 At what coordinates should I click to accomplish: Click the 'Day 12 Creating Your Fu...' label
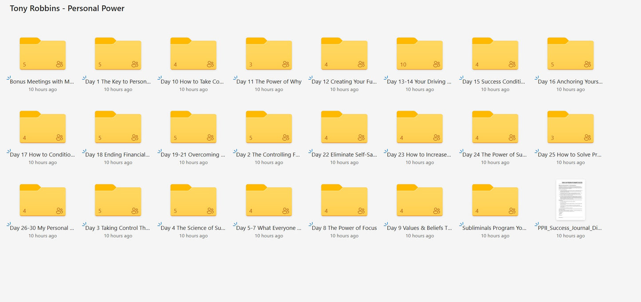point(344,81)
